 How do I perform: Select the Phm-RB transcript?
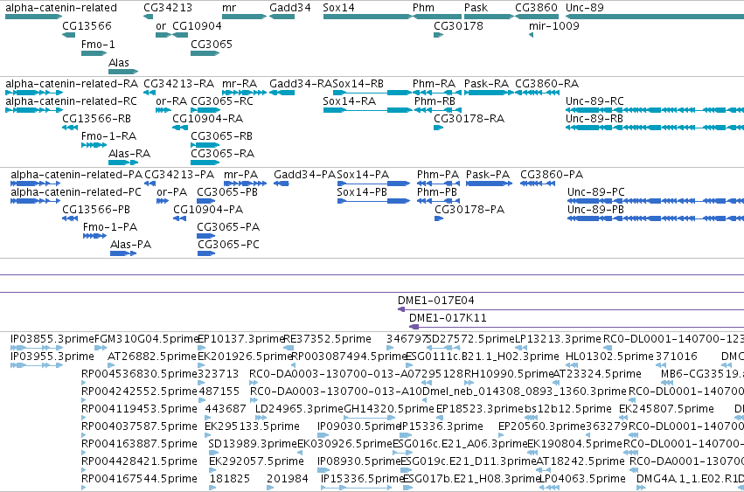[x=437, y=110]
